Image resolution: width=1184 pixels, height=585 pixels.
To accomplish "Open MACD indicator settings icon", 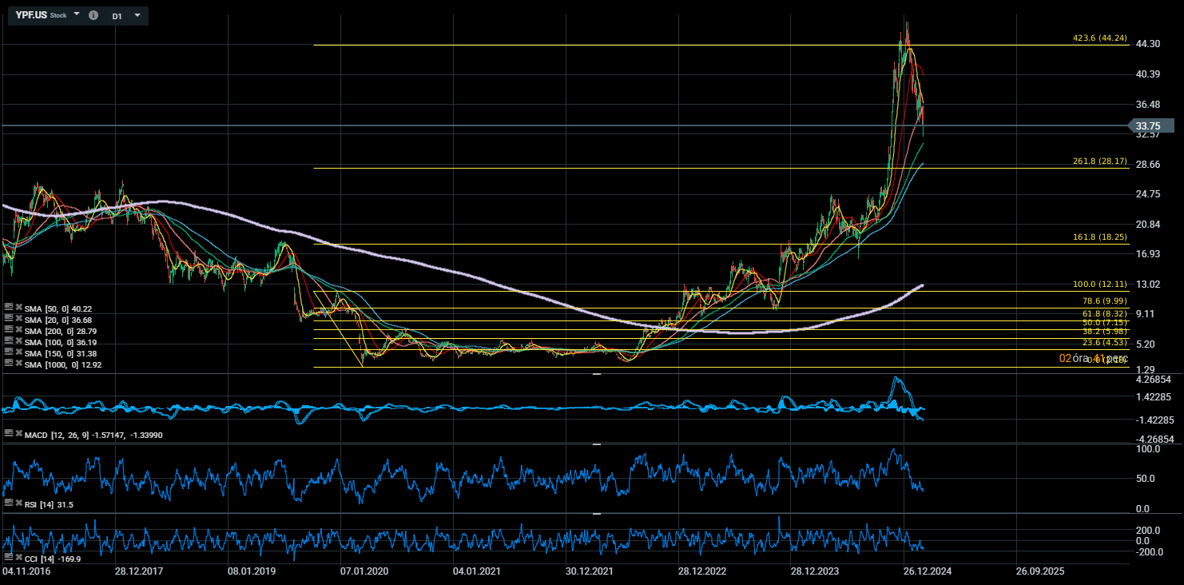I will click(8, 433).
